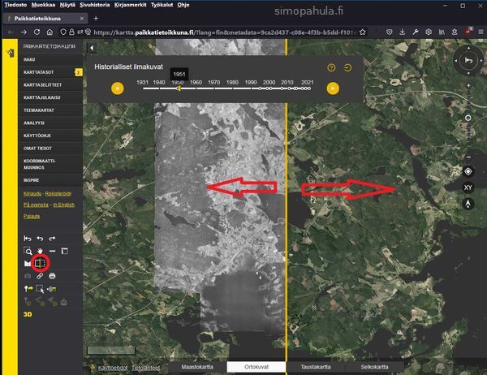Click the XY coordinates button
This screenshot has width=487, height=375.
pos(468,187)
